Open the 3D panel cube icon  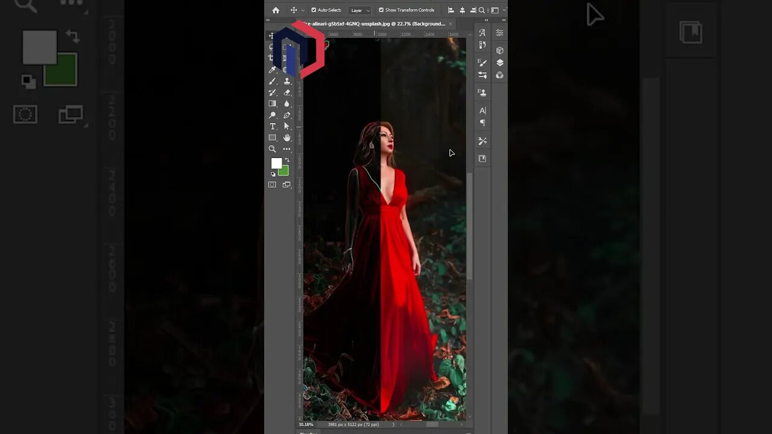click(499, 51)
